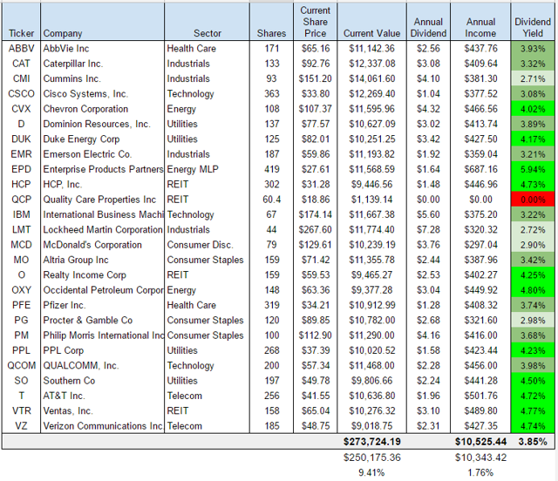Select the red 0.00% yield cell

coord(533,200)
